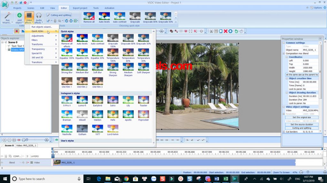The height and width of the screenshot is (183, 327).
Task: Open Chrome from the taskbar
Action: [x=126, y=179]
